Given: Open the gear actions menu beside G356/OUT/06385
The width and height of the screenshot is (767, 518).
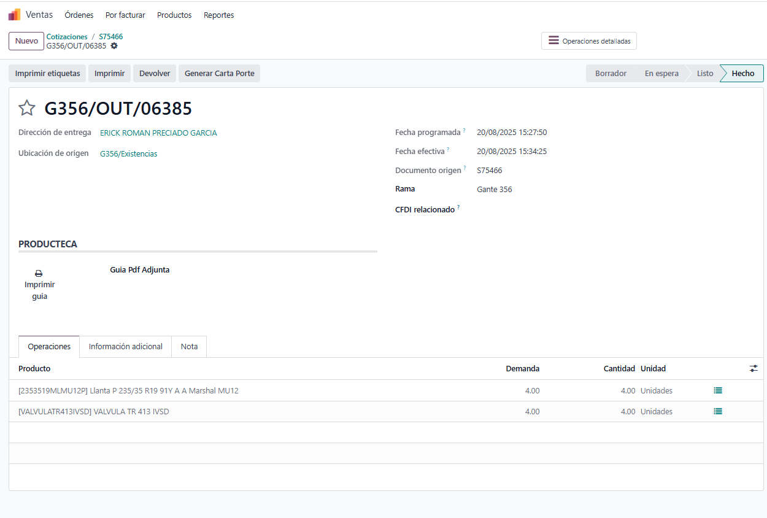Looking at the screenshot, I should click(x=114, y=46).
